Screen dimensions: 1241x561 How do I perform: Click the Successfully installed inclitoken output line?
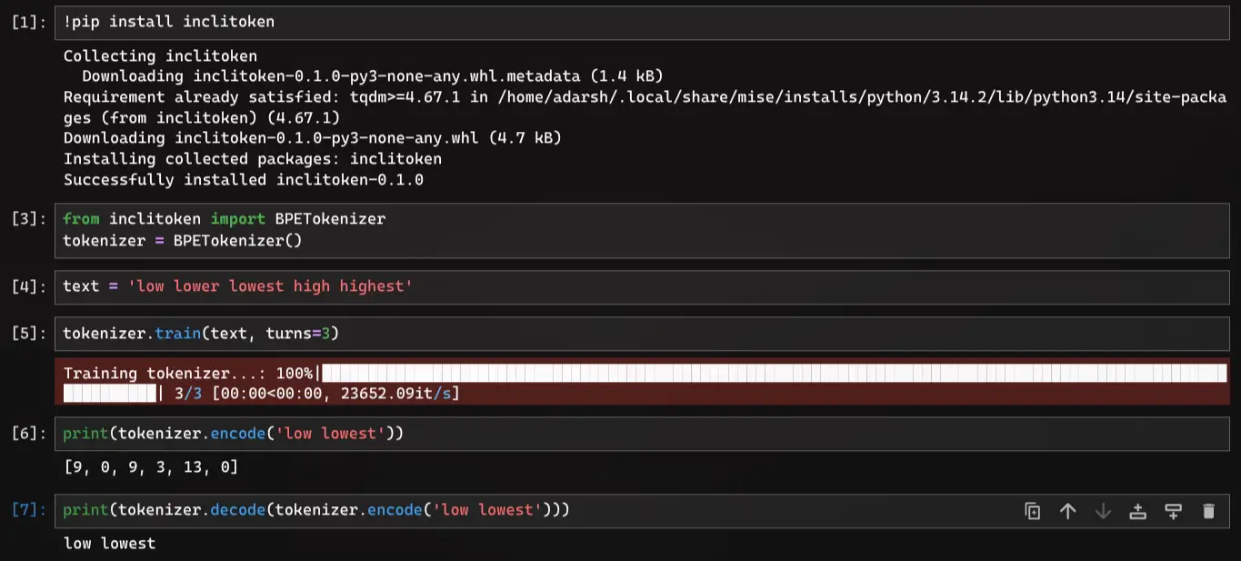pos(243,180)
